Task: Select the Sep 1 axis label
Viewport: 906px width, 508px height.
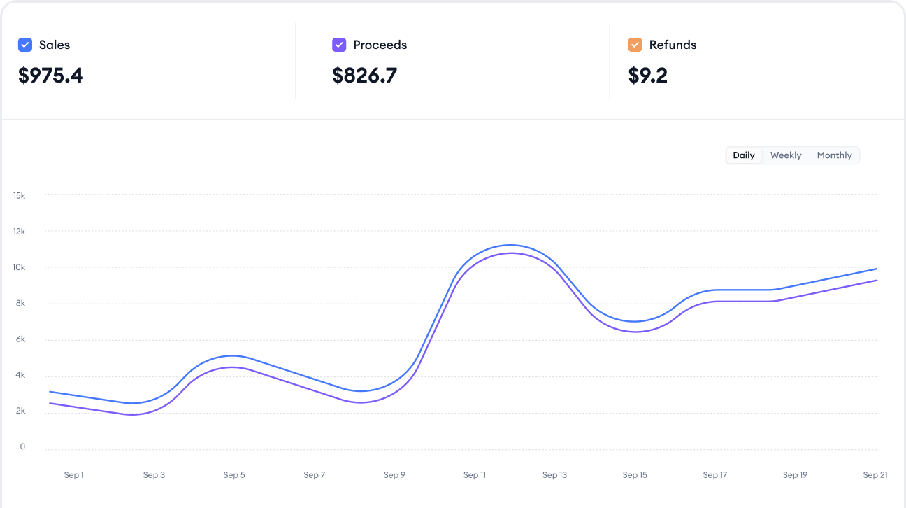Action: tap(74, 474)
